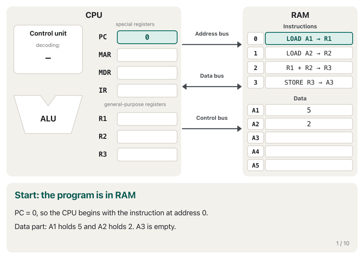Click the sentence beginning Data part: A1 holds 5
This screenshot has width=364, height=259.
(95, 227)
